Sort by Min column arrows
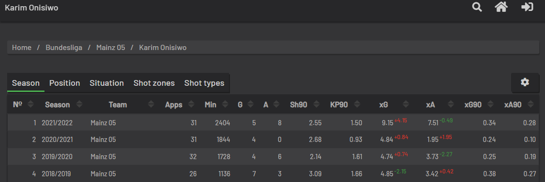This screenshot has width=545, height=182. click(x=225, y=104)
